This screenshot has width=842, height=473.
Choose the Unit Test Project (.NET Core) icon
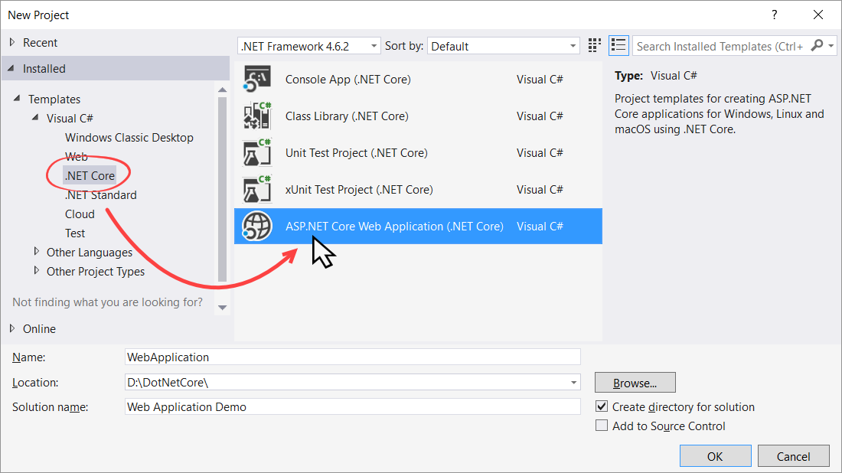point(257,153)
